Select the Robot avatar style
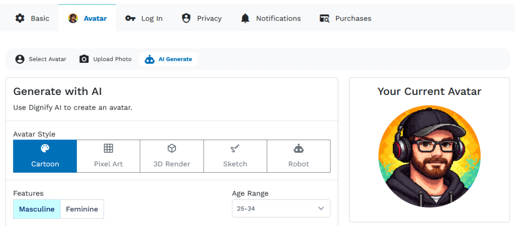Screen dimensions: 515x226 tap(298, 156)
